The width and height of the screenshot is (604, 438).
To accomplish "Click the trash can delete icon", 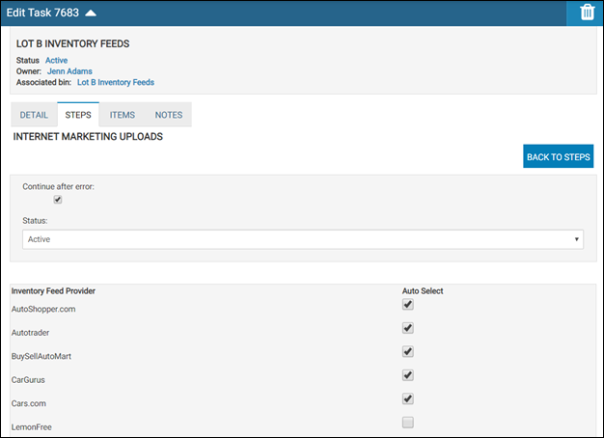I will [x=587, y=13].
